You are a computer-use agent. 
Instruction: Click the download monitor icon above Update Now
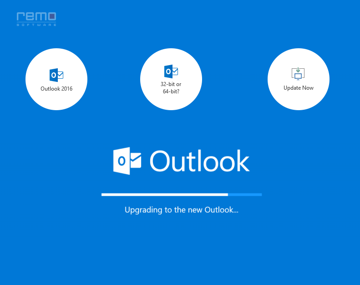point(298,74)
